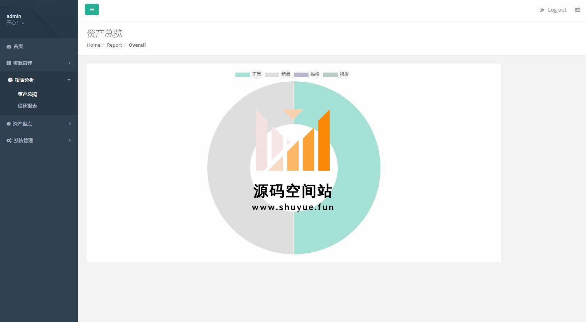Select the 报表分析 menu
This screenshot has width=586, height=322.
click(x=39, y=80)
